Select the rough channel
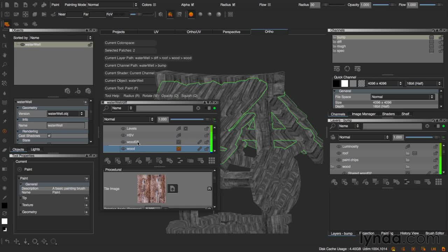Viewport: 448px width, 252px height. coord(341,46)
